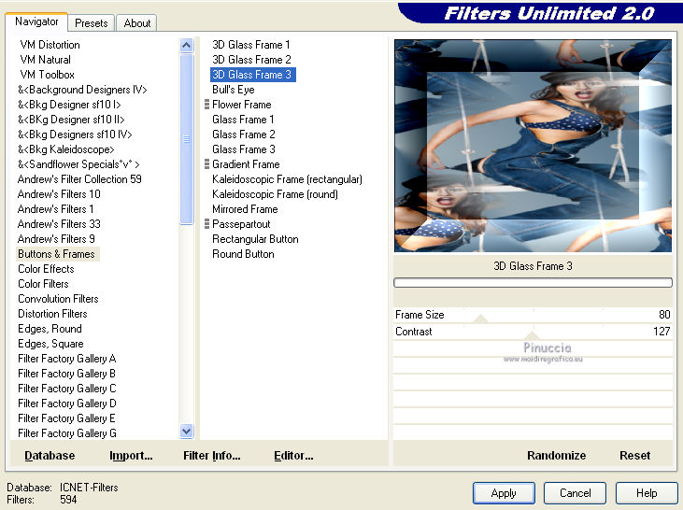The height and width of the screenshot is (510, 683).
Task: Open &<BKg Designer sf10 II> category
Action: pos(71,120)
